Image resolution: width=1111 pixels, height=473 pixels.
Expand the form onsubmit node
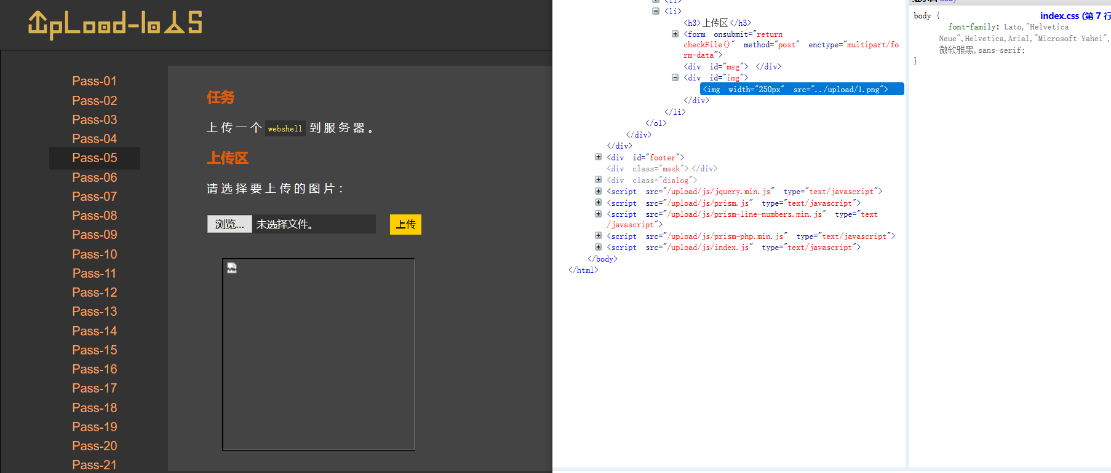tap(675, 34)
